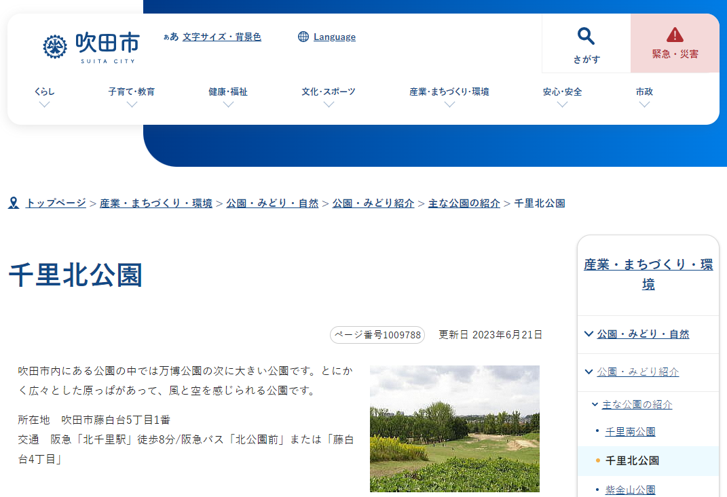This screenshot has height=497, width=727.
Task: Collapse the 公園・みどり・自然 sidebar section
Action: pos(589,334)
